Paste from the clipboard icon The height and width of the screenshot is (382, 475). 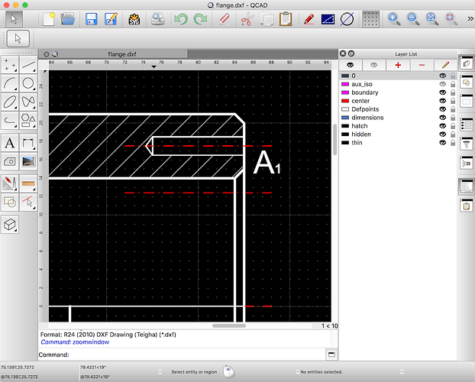[x=286, y=19]
